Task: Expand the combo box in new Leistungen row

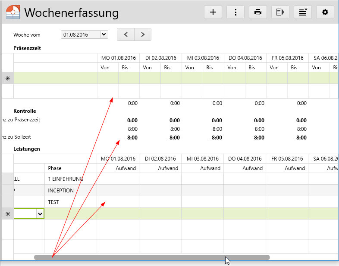Action: pyautogui.click(x=40, y=213)
